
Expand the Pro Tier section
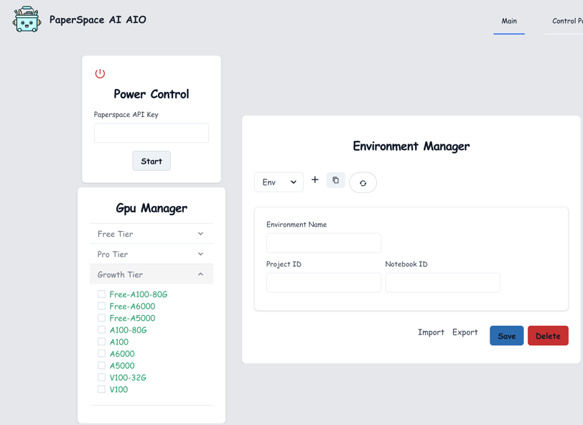[151, 254]
